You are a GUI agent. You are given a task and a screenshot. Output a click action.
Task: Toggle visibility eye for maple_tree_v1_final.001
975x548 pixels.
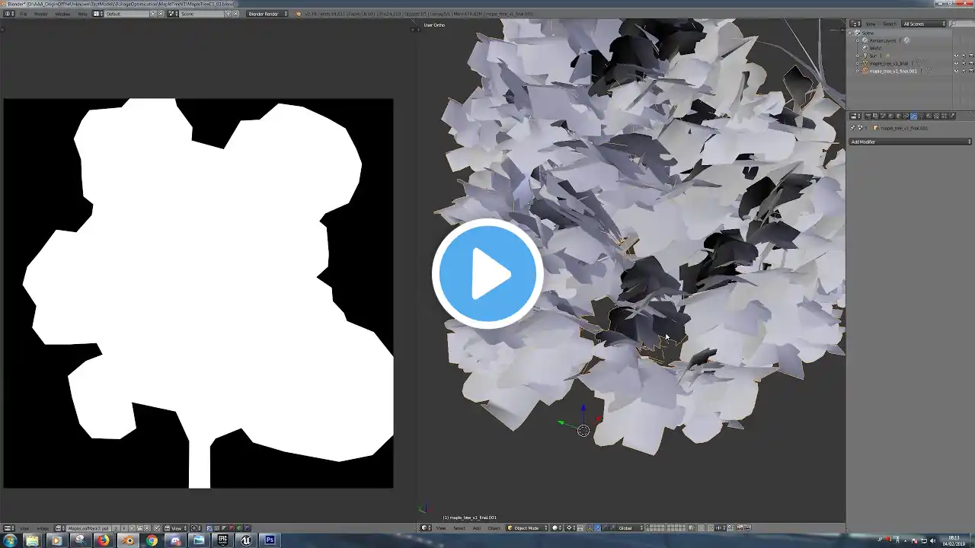956,71
